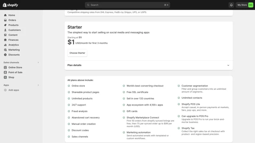Click '24/7 support' feature text
The image size is (255, 143).
click(x=79, y=105)
